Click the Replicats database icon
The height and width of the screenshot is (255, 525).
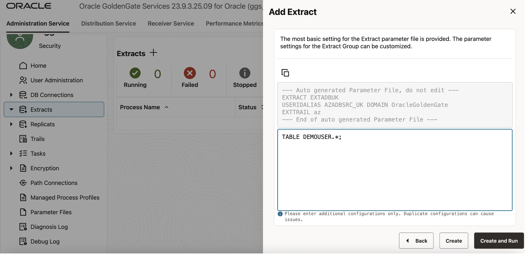(x=23, y=124)
